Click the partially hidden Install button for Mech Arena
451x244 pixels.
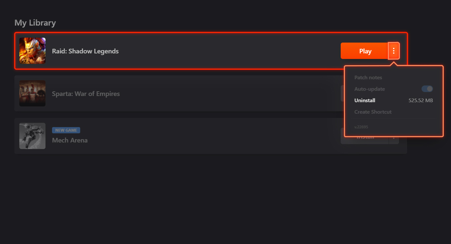[x=365, y=141]
